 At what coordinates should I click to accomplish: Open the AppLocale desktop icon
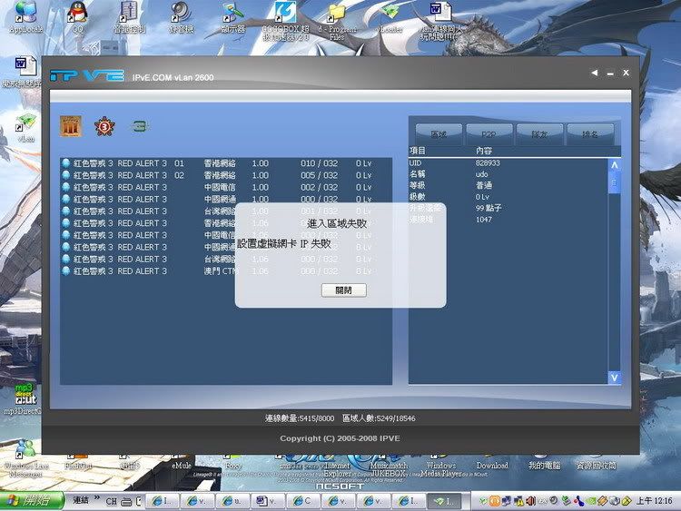(x=25, y=12)
